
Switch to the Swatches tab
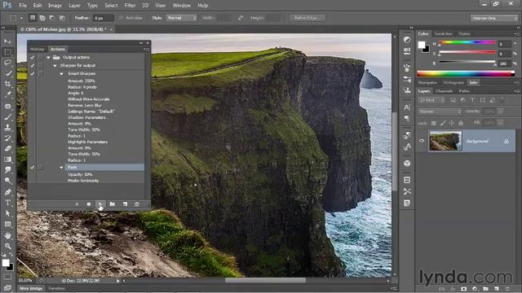click(443, 33)
